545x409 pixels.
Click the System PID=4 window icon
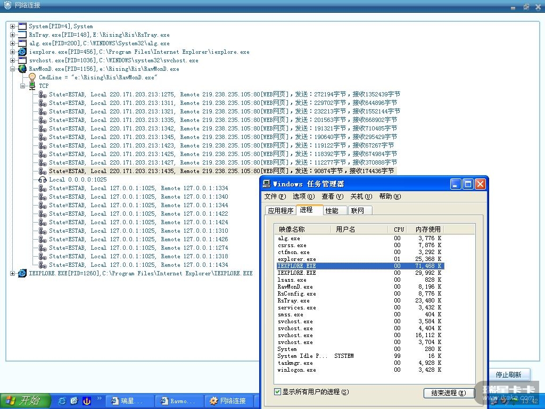coord(22,26)
